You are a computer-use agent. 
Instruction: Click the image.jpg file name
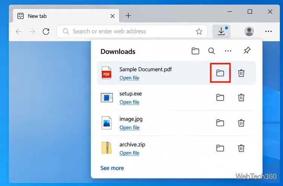pos(131,119)
